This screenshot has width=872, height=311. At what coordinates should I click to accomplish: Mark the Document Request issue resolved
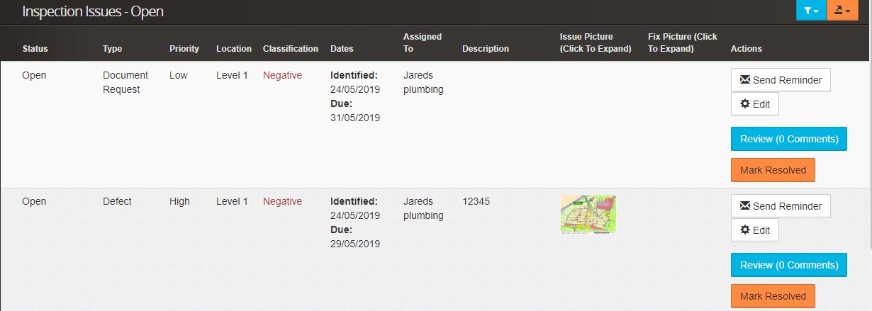pos(773,170)
